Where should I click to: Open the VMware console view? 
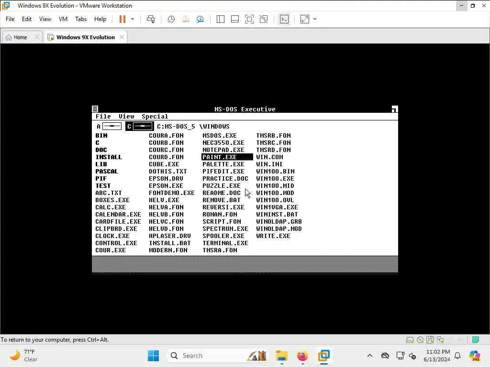point(284,19)
